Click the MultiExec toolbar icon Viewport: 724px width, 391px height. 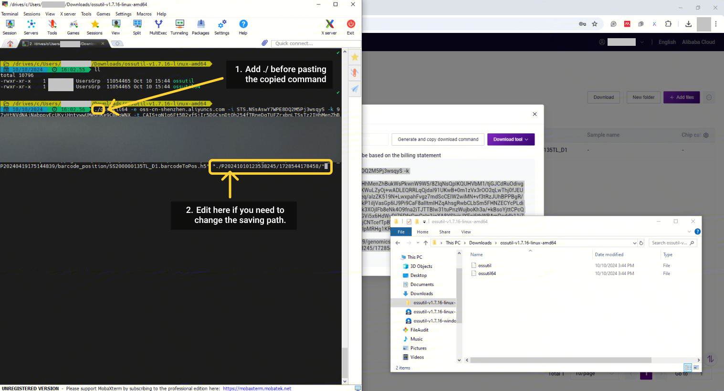[158, 27]
